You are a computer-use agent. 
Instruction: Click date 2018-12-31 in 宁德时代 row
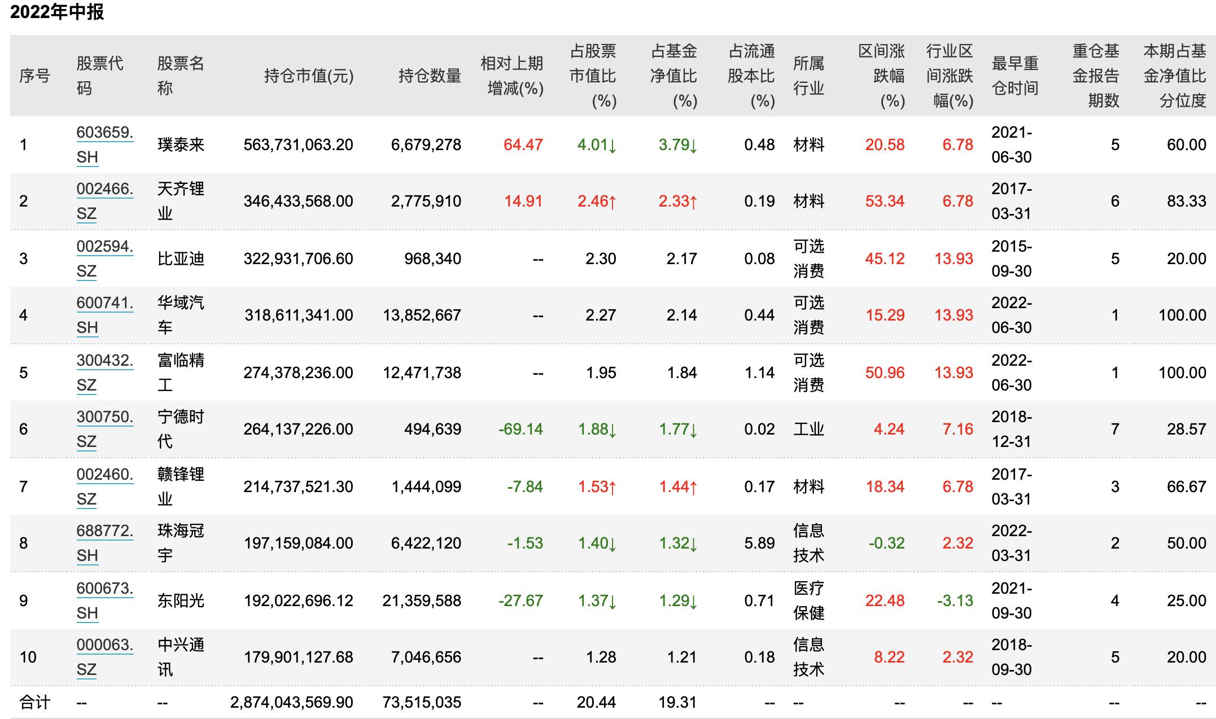[1012, 429]
